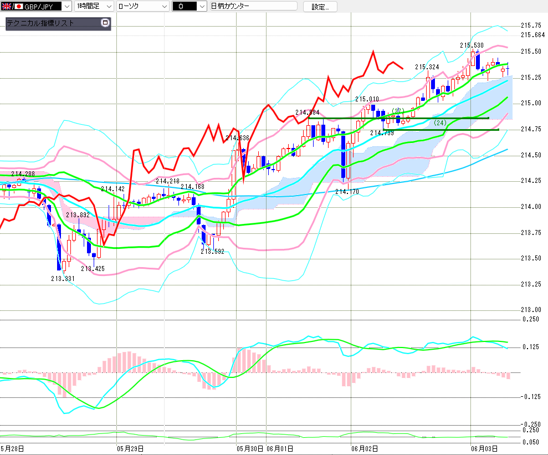The image size is (548, 455).
Task: Click the 06月02日 date marker
Action: (365, 449)
